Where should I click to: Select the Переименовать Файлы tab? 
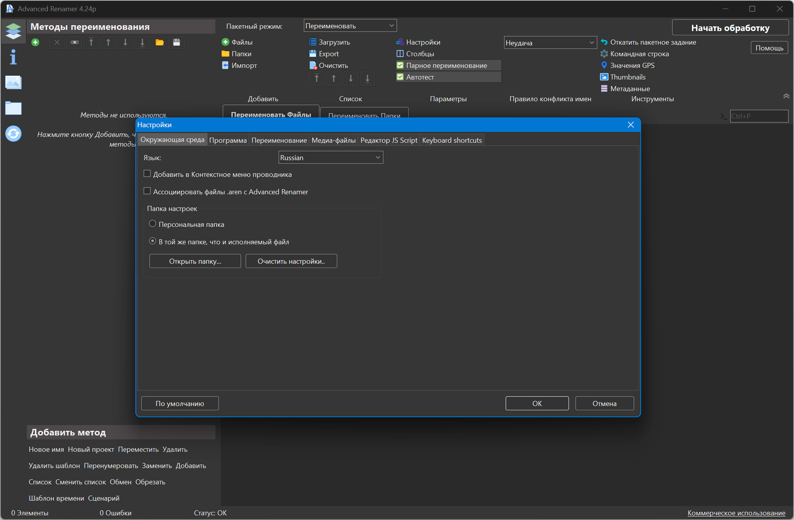pos(271,112)
